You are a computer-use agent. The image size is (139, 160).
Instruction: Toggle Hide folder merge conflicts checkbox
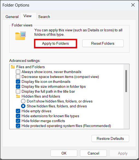coord(18,121)
